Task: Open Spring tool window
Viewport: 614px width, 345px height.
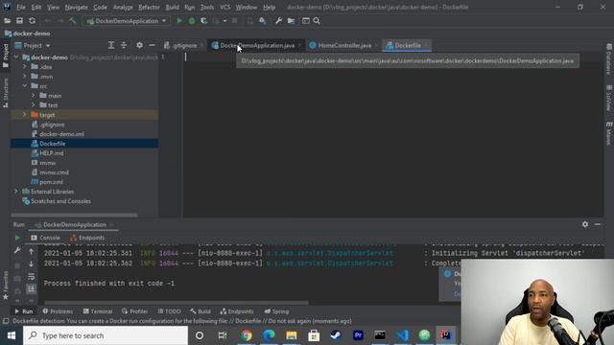Action: 276,311
